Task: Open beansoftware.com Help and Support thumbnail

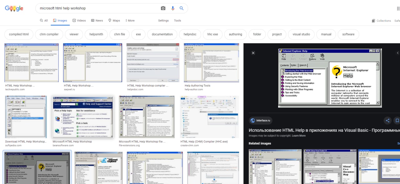Action: click(x=83, y=117)
